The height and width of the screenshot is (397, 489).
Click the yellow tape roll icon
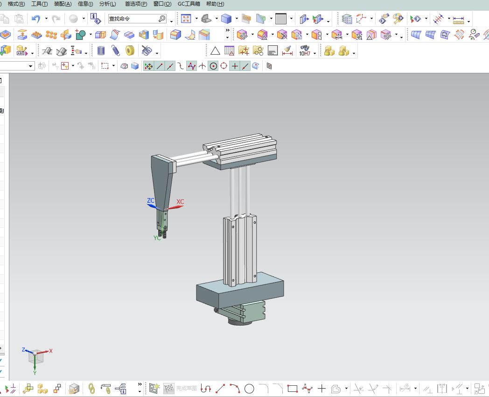[130, 50]
